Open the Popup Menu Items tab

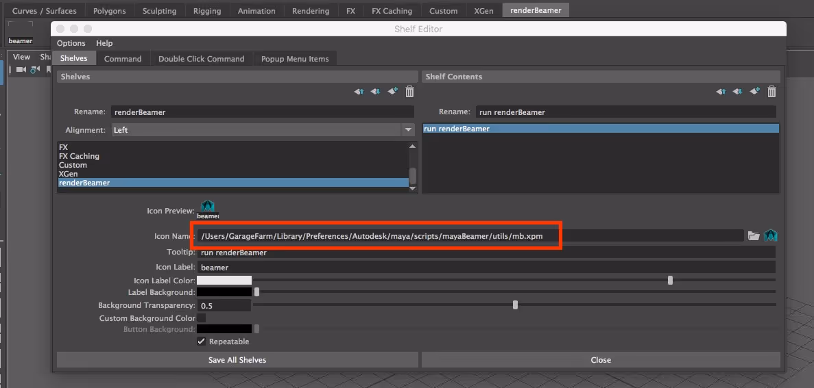(x=295, y=59)
